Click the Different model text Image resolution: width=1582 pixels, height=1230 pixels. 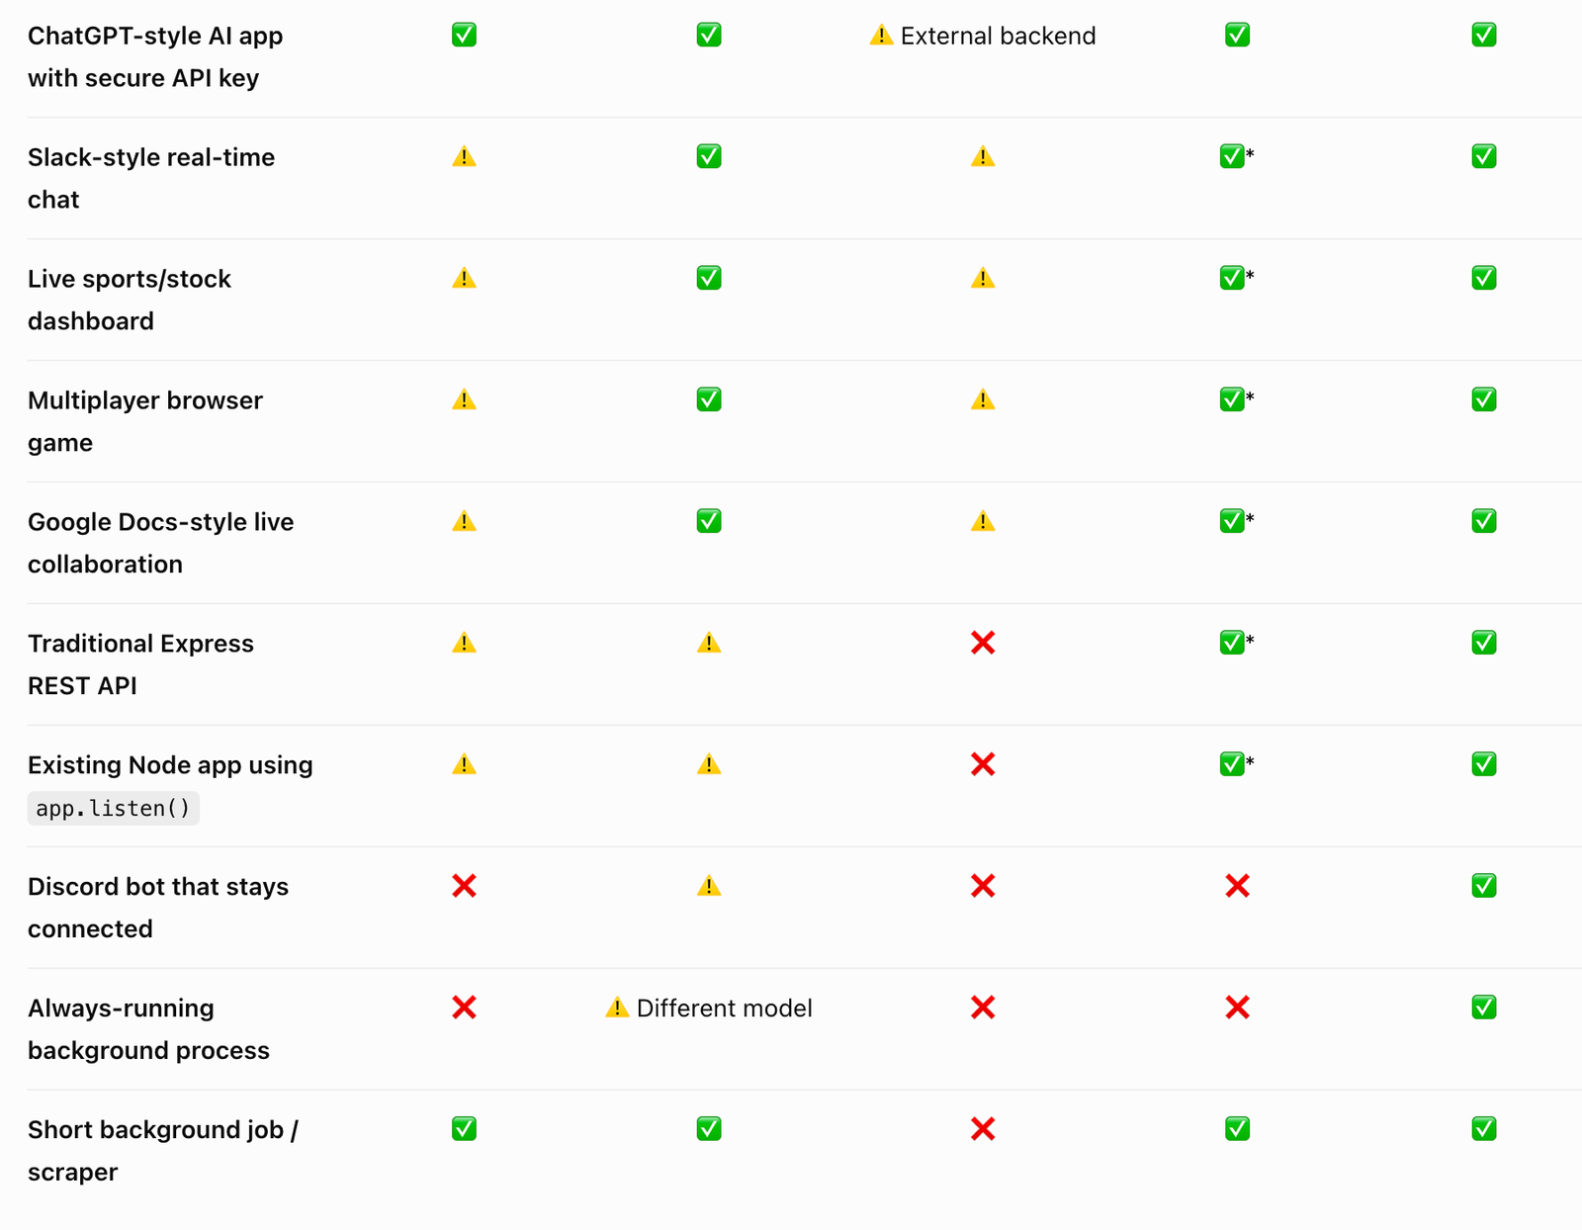[725, 1008]
